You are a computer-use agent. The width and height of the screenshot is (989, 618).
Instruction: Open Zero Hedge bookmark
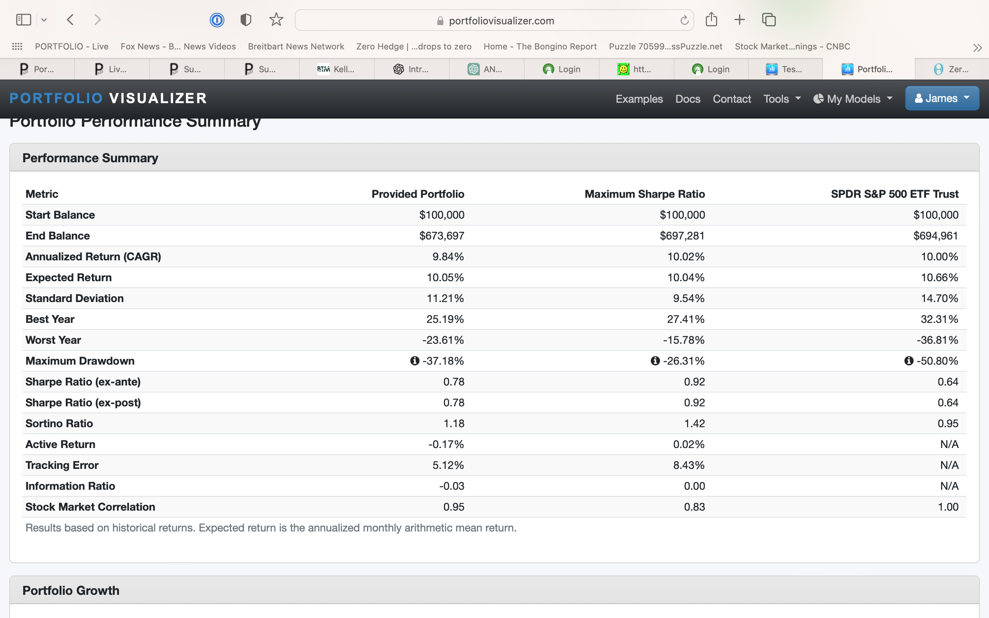coord(414,47)
